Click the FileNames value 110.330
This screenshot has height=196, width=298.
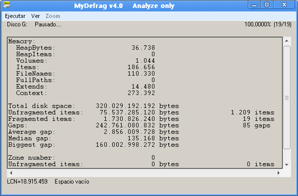pyautogui.click(x=141, y=74)
